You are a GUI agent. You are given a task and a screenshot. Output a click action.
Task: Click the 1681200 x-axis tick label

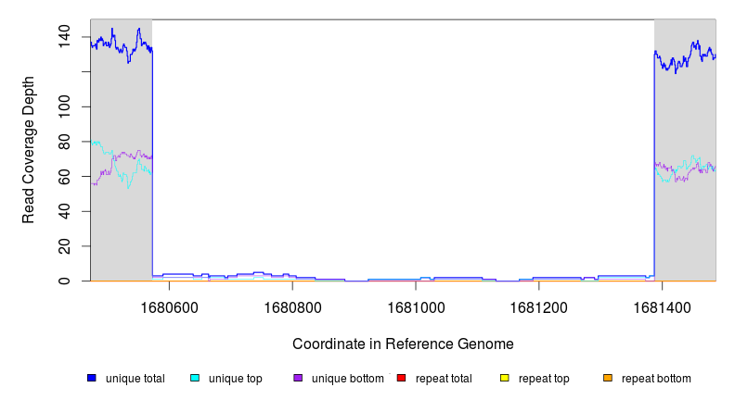pos(538,306)
